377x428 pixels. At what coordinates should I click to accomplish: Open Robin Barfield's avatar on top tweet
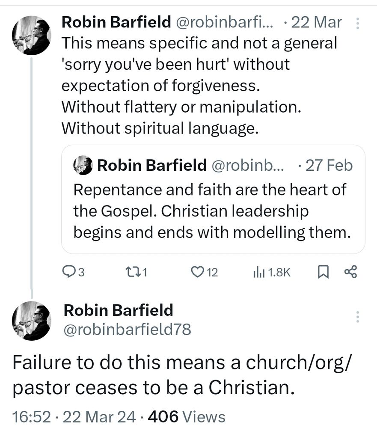[x=32, y=36]
